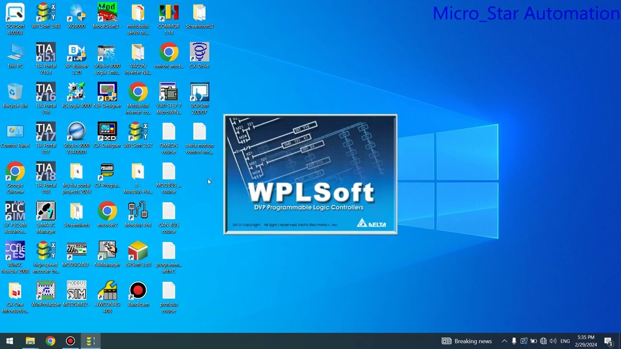Open the volume control in tray
Screen dimensions: 621x349
coord(553,341)
